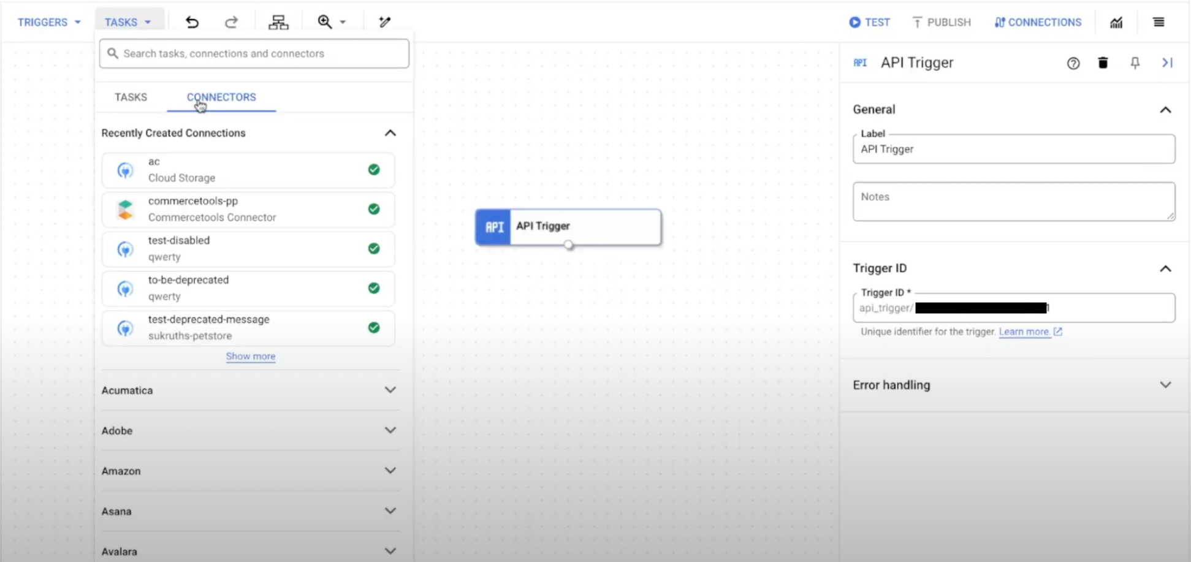Delete the API Trigger via trash icon
This screenshot has width=1191, height=562.
coord(1103,63)
